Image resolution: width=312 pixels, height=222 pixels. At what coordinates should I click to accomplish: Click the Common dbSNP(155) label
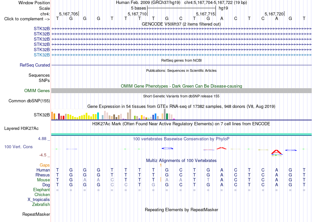coord(29,101)
